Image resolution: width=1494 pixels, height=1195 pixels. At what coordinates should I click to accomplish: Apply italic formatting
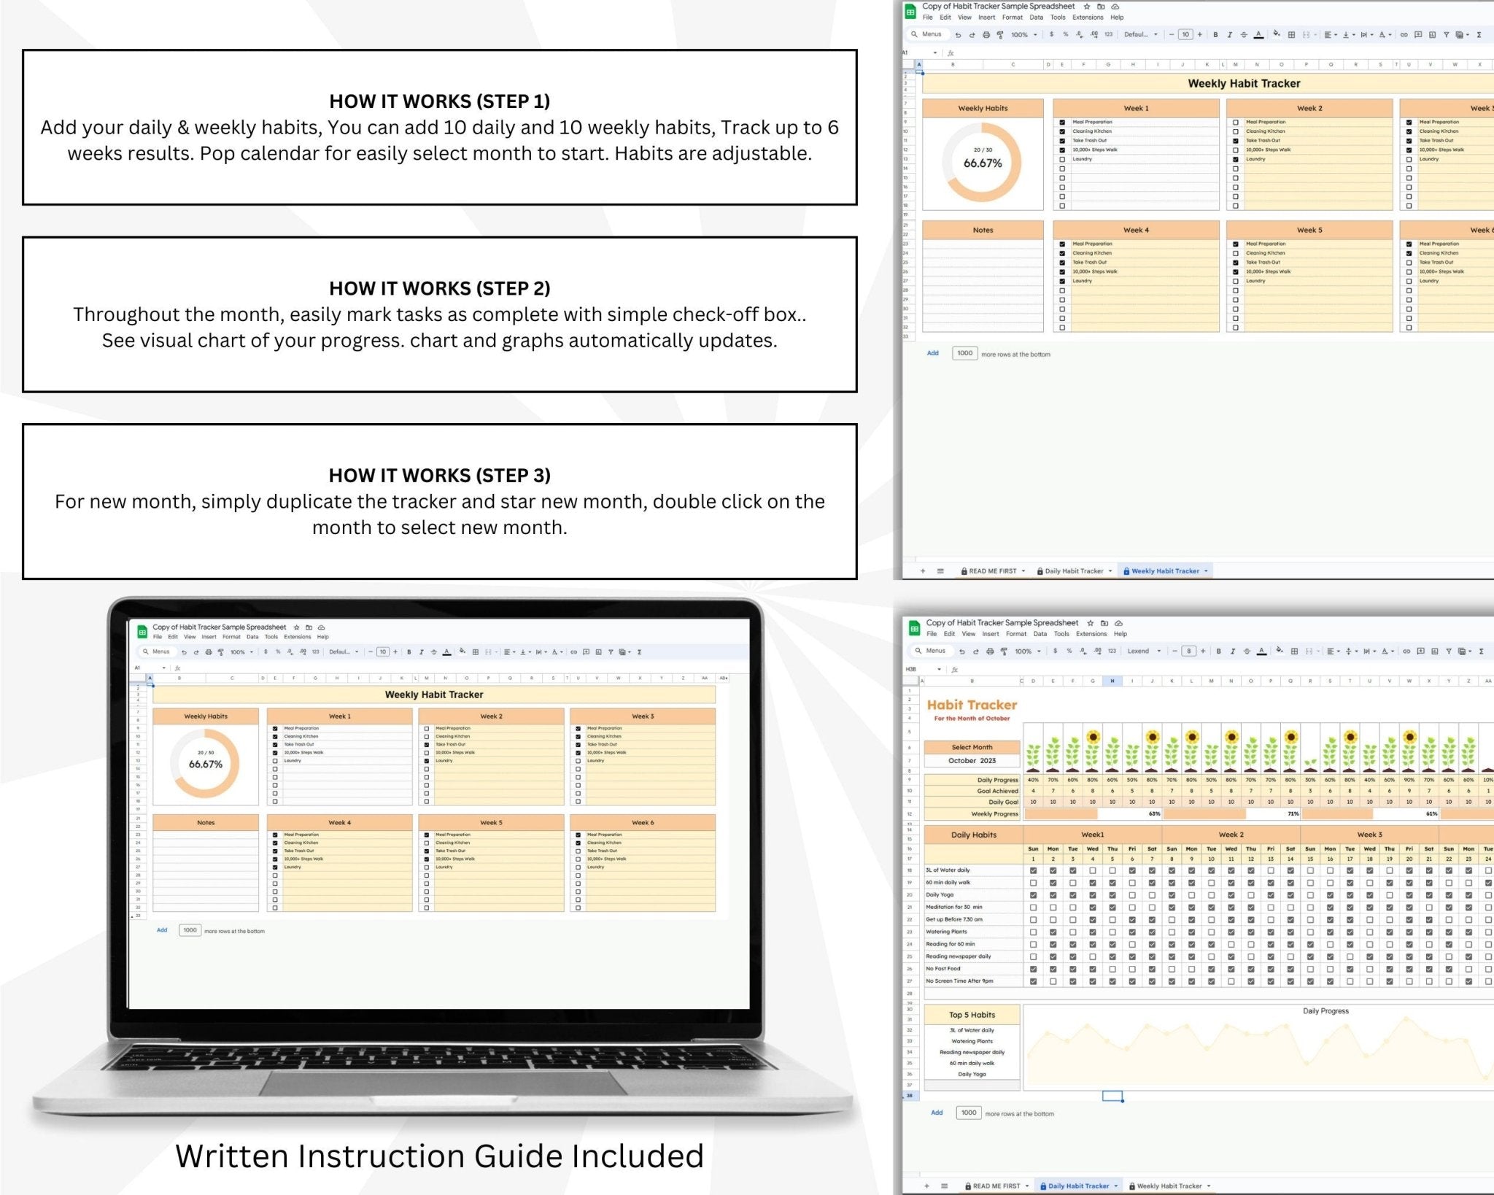pos(1230,34)
